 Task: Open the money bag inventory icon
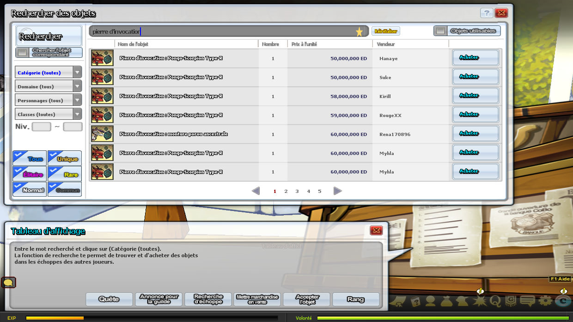tap(446, 301)
